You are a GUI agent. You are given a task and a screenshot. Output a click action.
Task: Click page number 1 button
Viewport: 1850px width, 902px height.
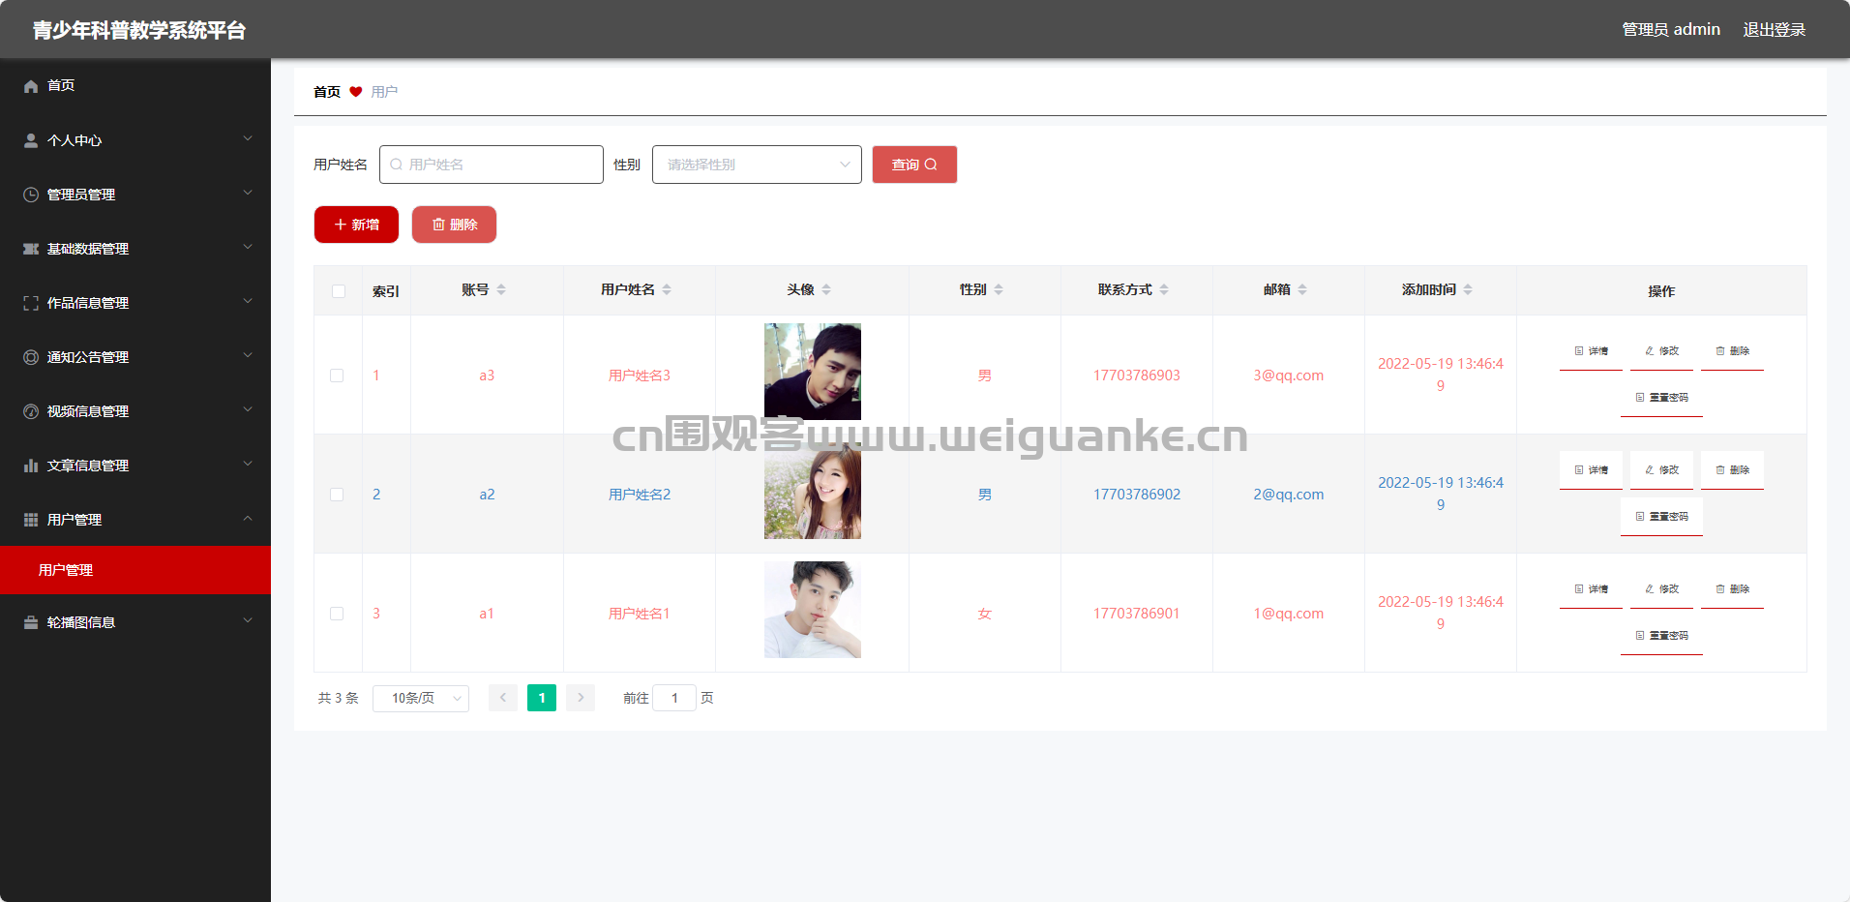(x=542, y=698)
